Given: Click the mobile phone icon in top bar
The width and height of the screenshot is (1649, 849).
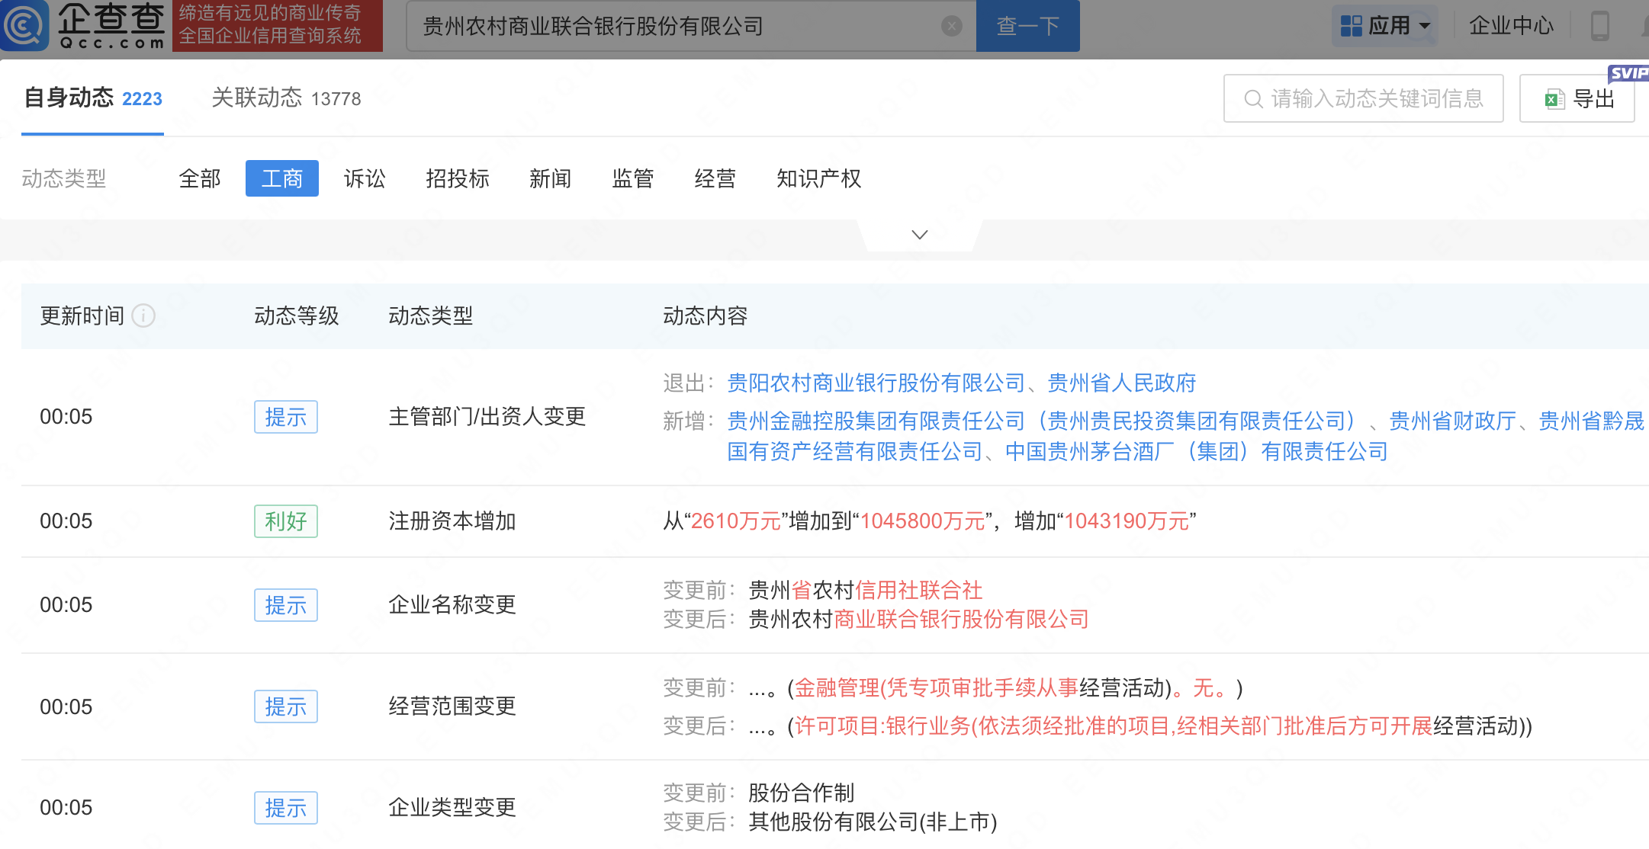Looking at the screenshot, I should [x=1600, y=25].
